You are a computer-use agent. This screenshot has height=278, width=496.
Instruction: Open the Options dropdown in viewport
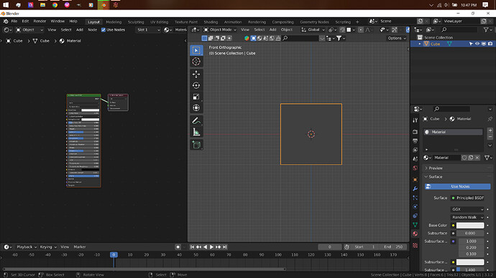point(397,38)
